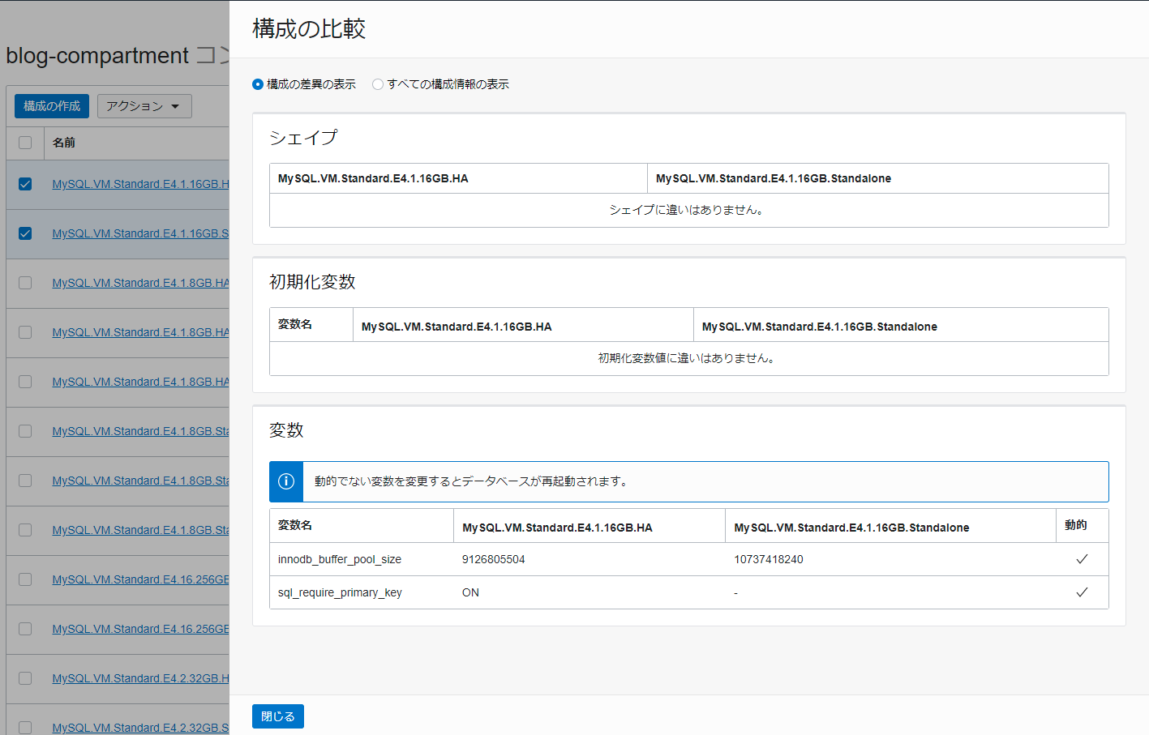Check the MySQL.VM.Standard.E4.2.32GB.S row checkbox
This screenshot has height=735, width=1149.
click(x=25, y=728)
